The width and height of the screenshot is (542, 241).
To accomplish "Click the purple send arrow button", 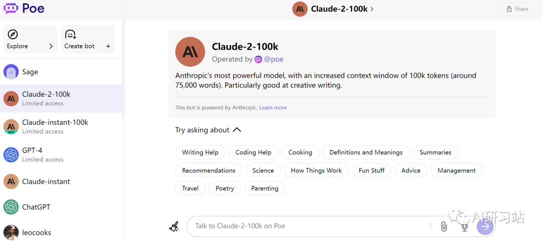I will point(485,226).
